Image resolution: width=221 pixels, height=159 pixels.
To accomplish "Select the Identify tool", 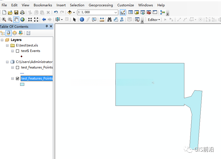I will (82, 20).
